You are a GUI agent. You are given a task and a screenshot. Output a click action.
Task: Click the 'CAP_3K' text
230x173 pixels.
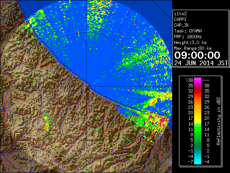[x=181, y=25]
